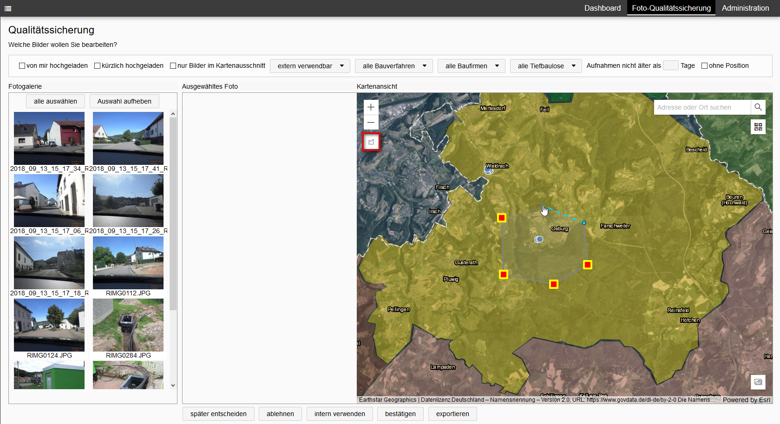Image resolution: width=780 pixels, height=424 pixels.
Task: Click 'exportieren' button
Action: pos(452,414)
